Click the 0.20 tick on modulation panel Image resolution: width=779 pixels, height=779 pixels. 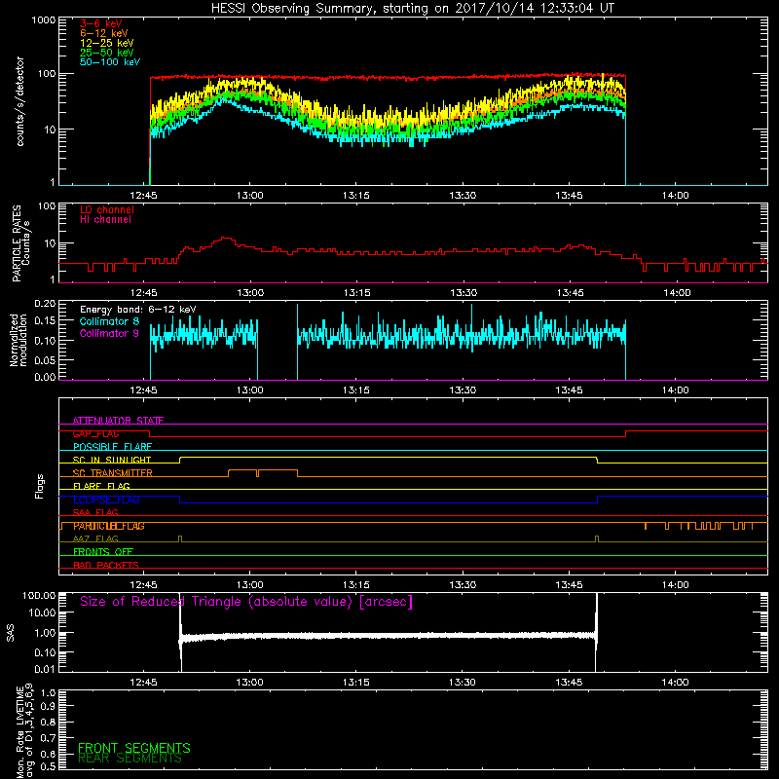coord(45,304)
